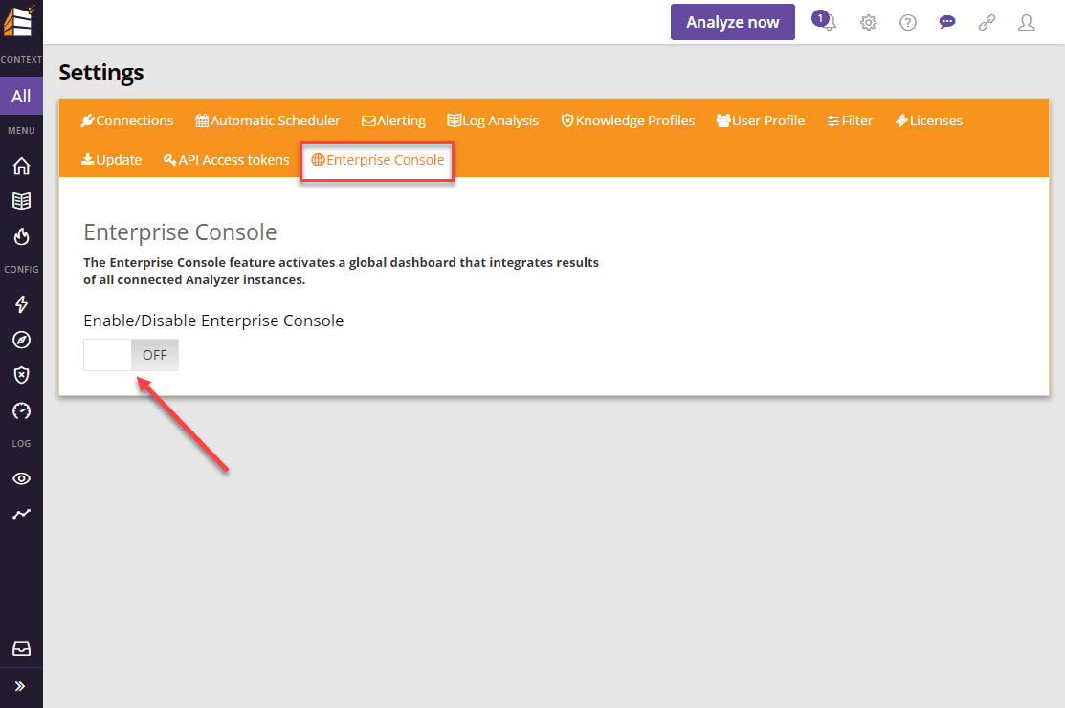Select the knowledge book icon in the sidebar
The height and width of the screenshot is (708, 1065).
click(x=21, y=201)
